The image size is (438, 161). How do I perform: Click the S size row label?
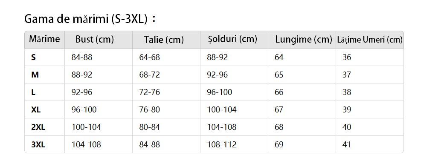[x=34, y=57]
